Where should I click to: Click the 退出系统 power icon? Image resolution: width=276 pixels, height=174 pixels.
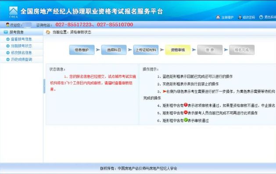pyautogui.click(x=261, y=17)
